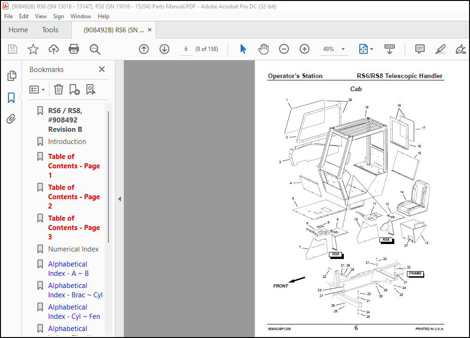Click the 'Operator's Station' page heading

coord(295,76)
